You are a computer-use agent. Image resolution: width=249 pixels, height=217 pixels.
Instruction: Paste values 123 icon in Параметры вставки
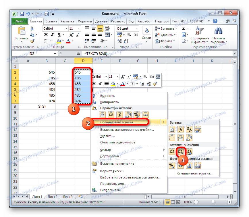(x=111, y=115)
